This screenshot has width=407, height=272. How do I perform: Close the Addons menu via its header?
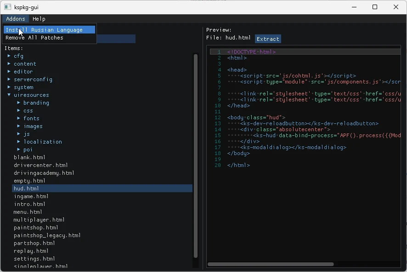(16, 19)
